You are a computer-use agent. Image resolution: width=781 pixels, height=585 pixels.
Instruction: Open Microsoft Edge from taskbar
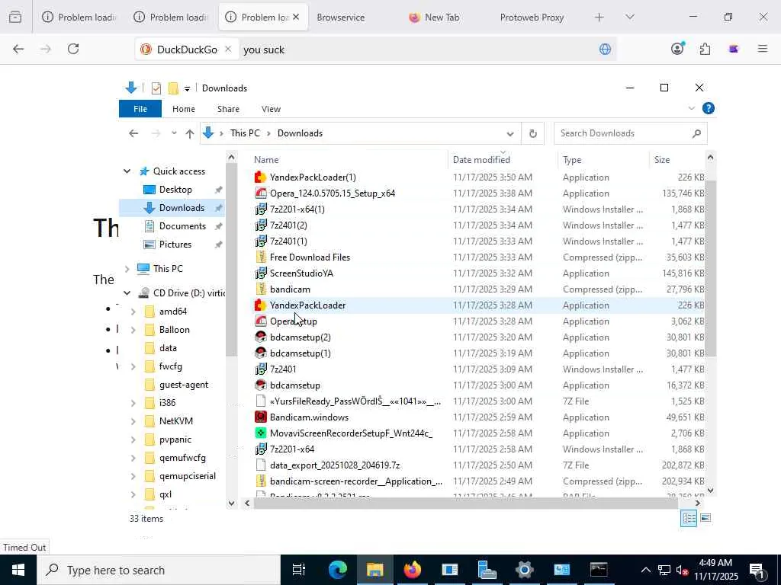pyautogui.click(x=337, y=570)
